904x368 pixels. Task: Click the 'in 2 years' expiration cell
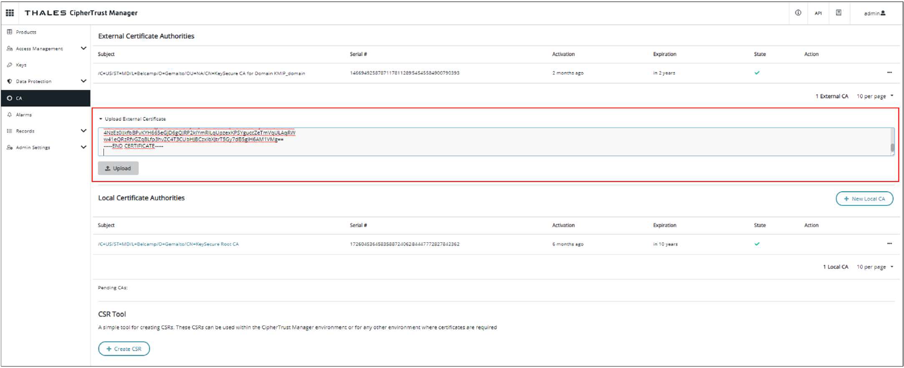[x=664, y=73]
